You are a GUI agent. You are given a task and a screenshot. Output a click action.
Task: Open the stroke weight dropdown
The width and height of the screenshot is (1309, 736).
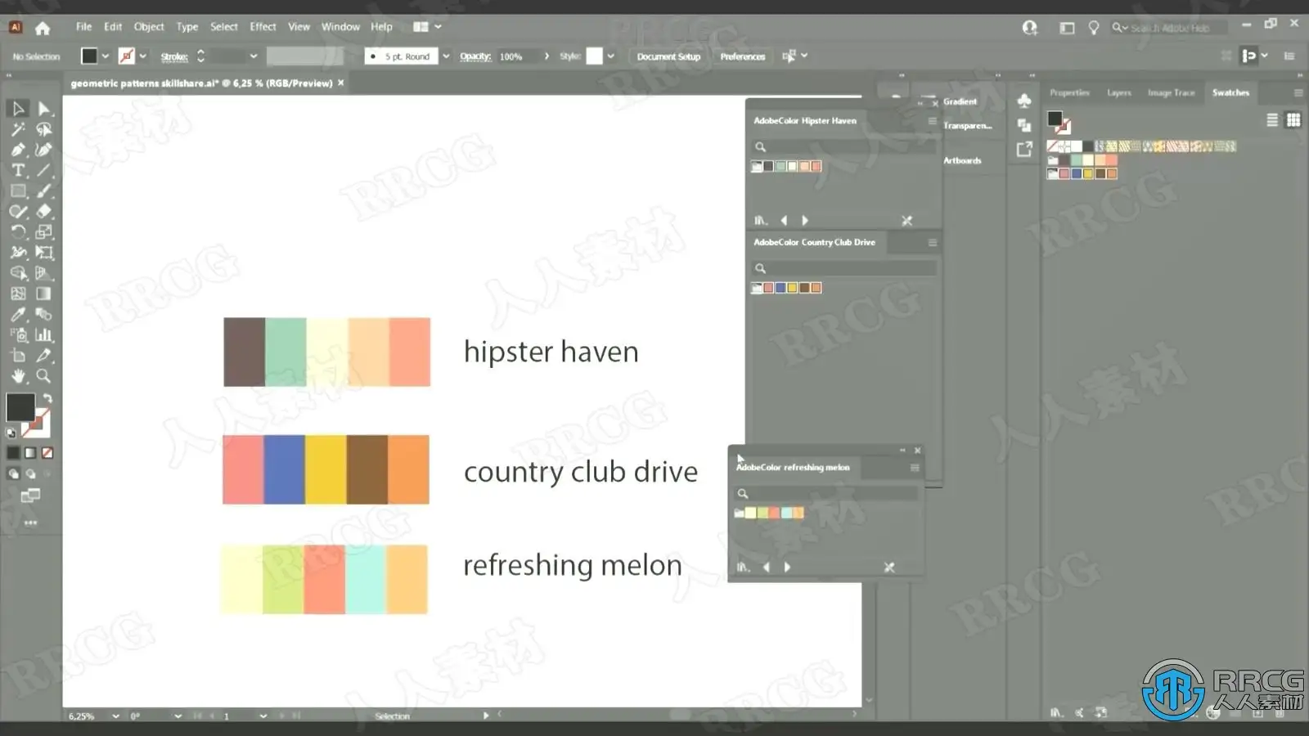pyautogui.click(x=254, y=56)
